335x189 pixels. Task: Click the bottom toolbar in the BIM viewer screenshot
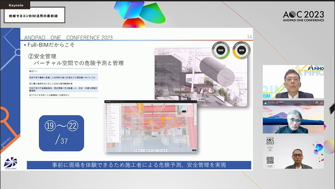(152, 150)
